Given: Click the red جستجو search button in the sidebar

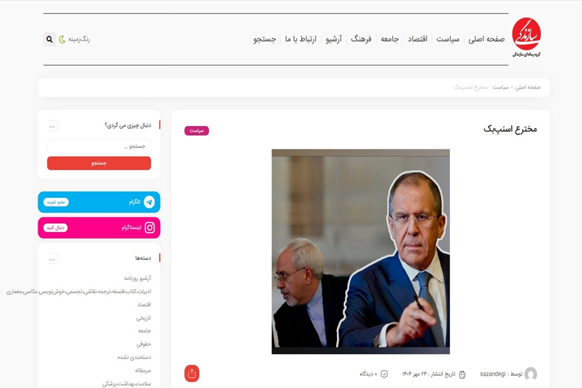Looking at the screenshot, I should [99, 164].
